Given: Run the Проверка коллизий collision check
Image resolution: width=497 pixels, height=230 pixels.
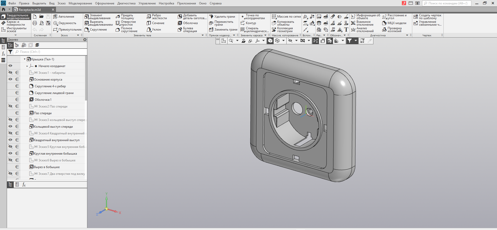Looking at the screenshot, I should pyautogui.click(x=392, y=30).
